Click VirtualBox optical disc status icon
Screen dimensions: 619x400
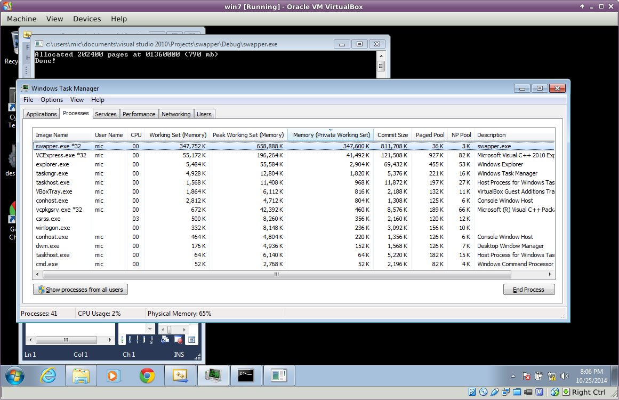pos(483,392)
